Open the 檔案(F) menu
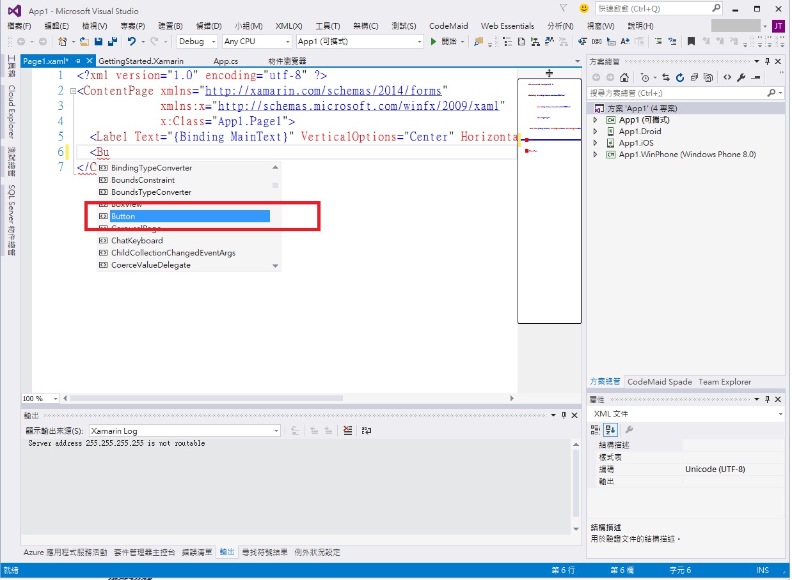This screenshot has height=580, width=792. tap(19, 26)
